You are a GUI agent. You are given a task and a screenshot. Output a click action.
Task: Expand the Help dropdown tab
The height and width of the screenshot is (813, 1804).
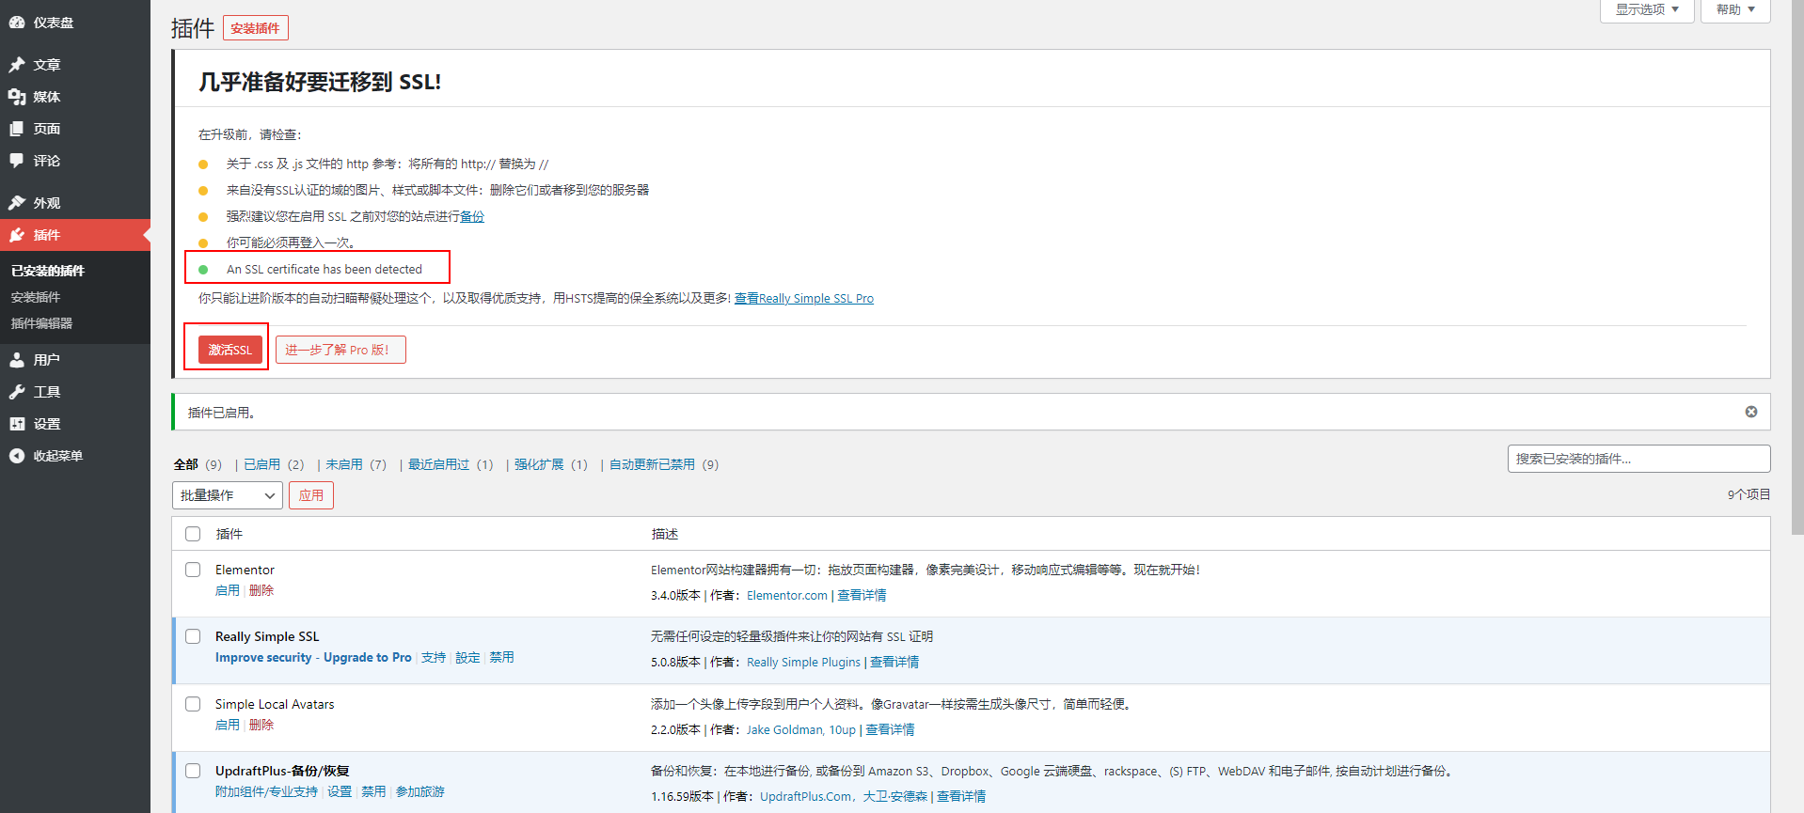(x=1734, y=9)
